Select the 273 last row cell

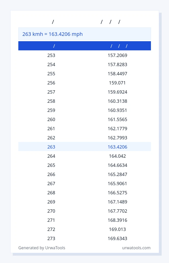click(x=51, y=239)
